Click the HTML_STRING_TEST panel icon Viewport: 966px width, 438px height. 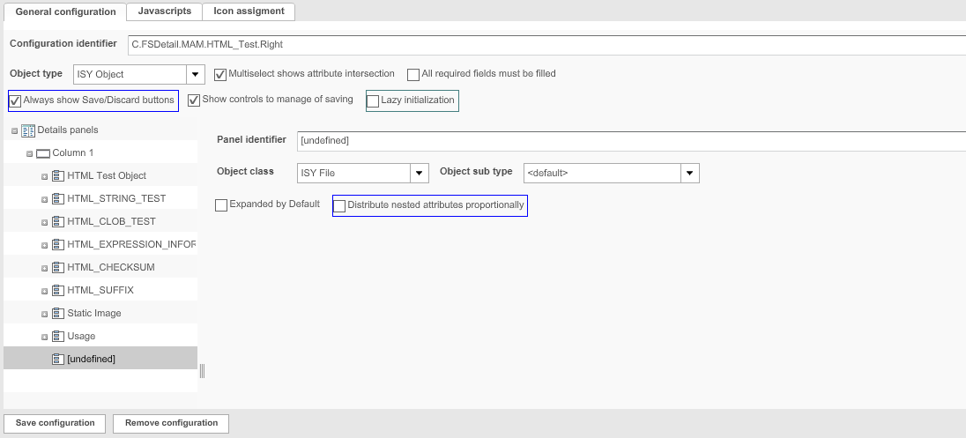[x=58, y=199]
